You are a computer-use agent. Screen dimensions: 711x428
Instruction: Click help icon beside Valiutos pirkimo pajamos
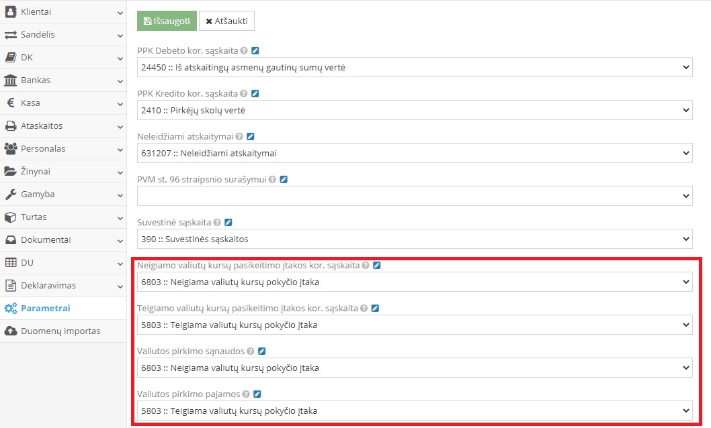(246, 394)
